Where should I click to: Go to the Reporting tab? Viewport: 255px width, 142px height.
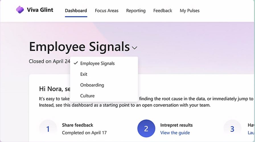(136, 10)
